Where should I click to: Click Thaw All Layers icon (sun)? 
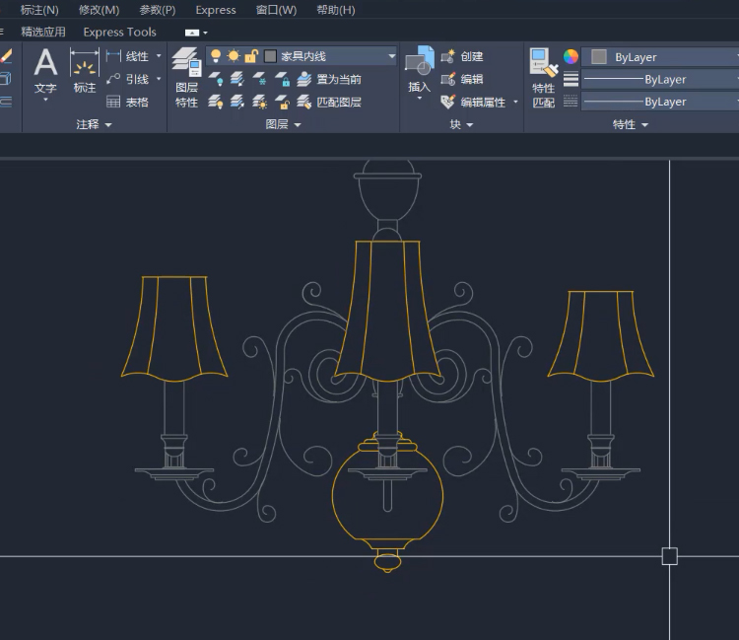[259, 102]
